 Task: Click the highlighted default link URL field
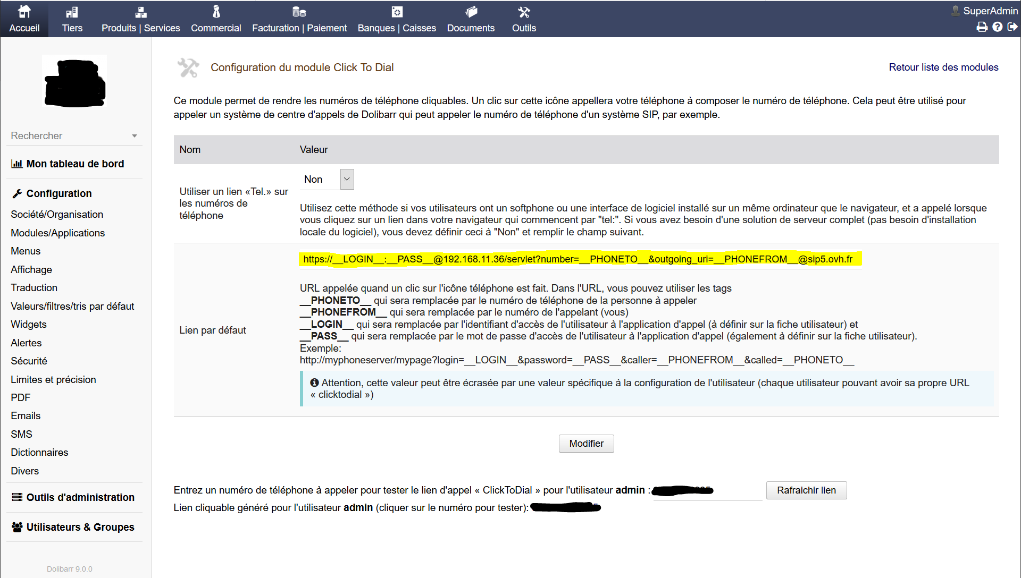click(x=580, y=259)
